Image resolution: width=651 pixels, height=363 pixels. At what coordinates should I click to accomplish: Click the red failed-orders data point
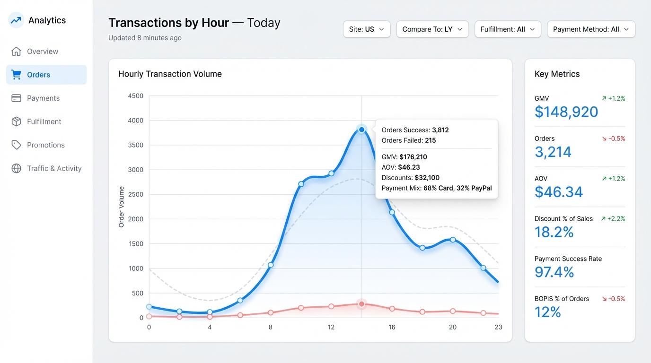pyautogui.click(x=361, y=304)
